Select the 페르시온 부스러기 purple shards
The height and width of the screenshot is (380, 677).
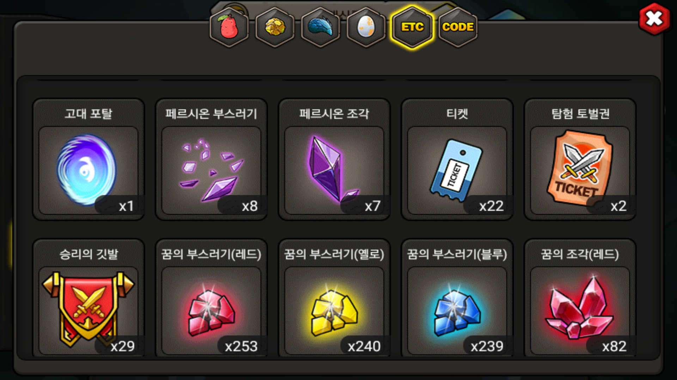pyautogui.click(x=211, y=170)
